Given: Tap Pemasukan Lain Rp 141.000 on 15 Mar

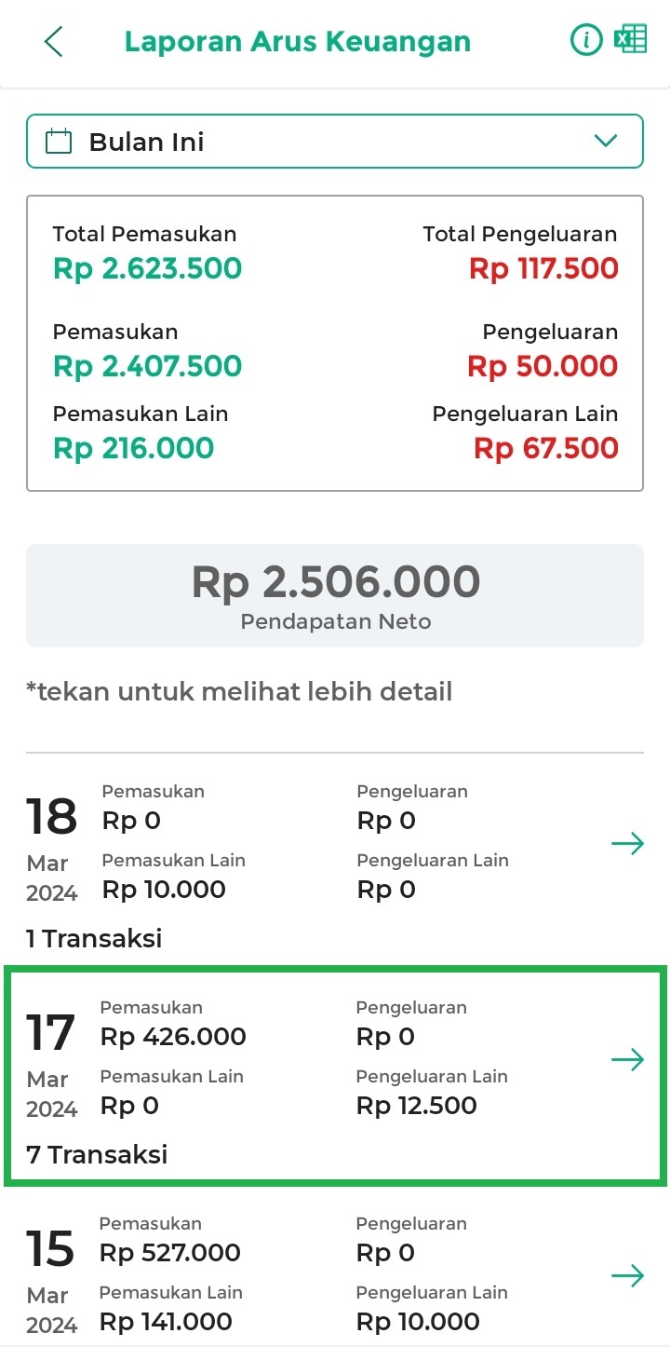Looking at the screenshot, I should [166, 1322].
